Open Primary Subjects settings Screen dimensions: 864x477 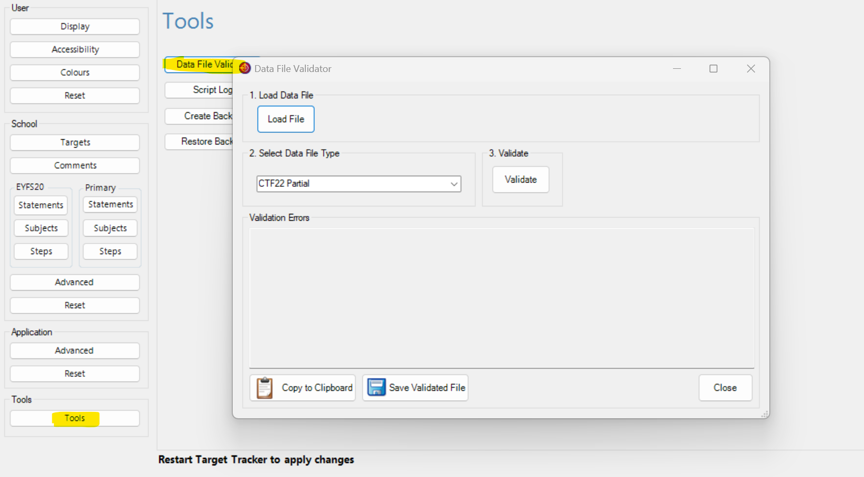(x=110, y=228)
